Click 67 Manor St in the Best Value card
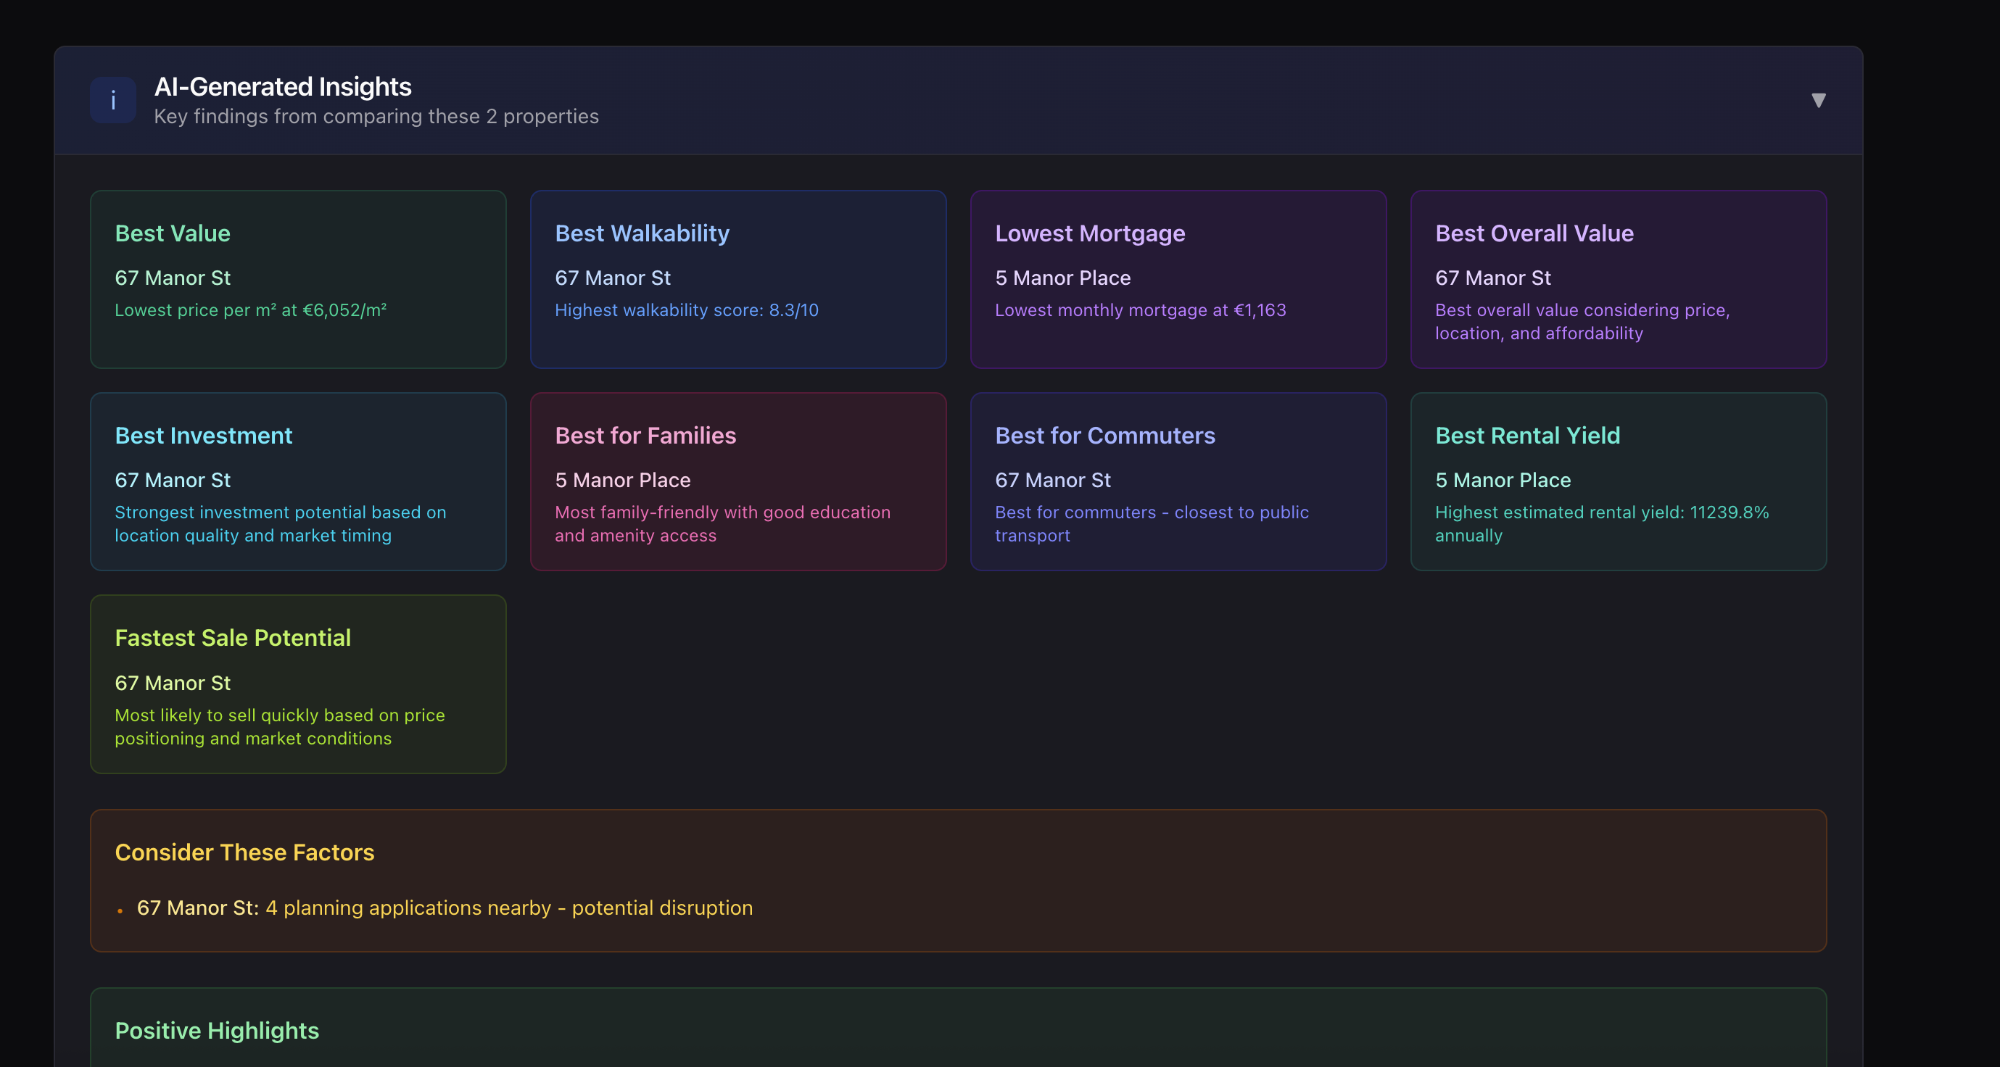The width and height of the screenshot is (2000, 1067). [x=173, y=278]
